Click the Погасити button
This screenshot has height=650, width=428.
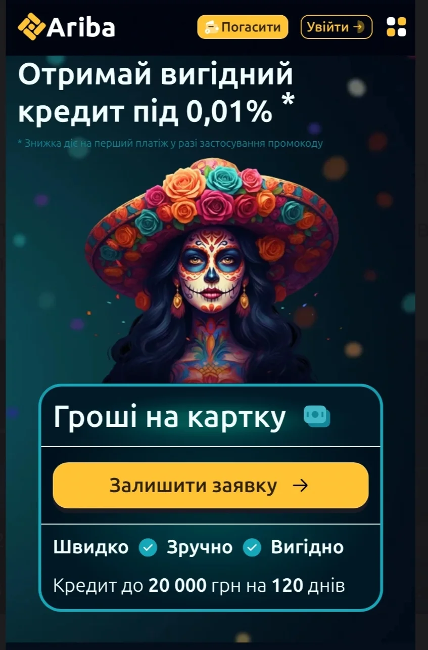pyautogui.click(x=243, y=27)
